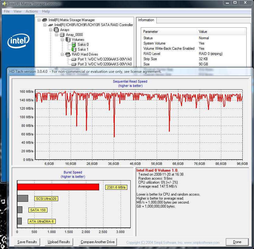The width and height of the screenshot is (254, 249).
Task: Open the Actions menu
Action: click(x=32, y=11)
